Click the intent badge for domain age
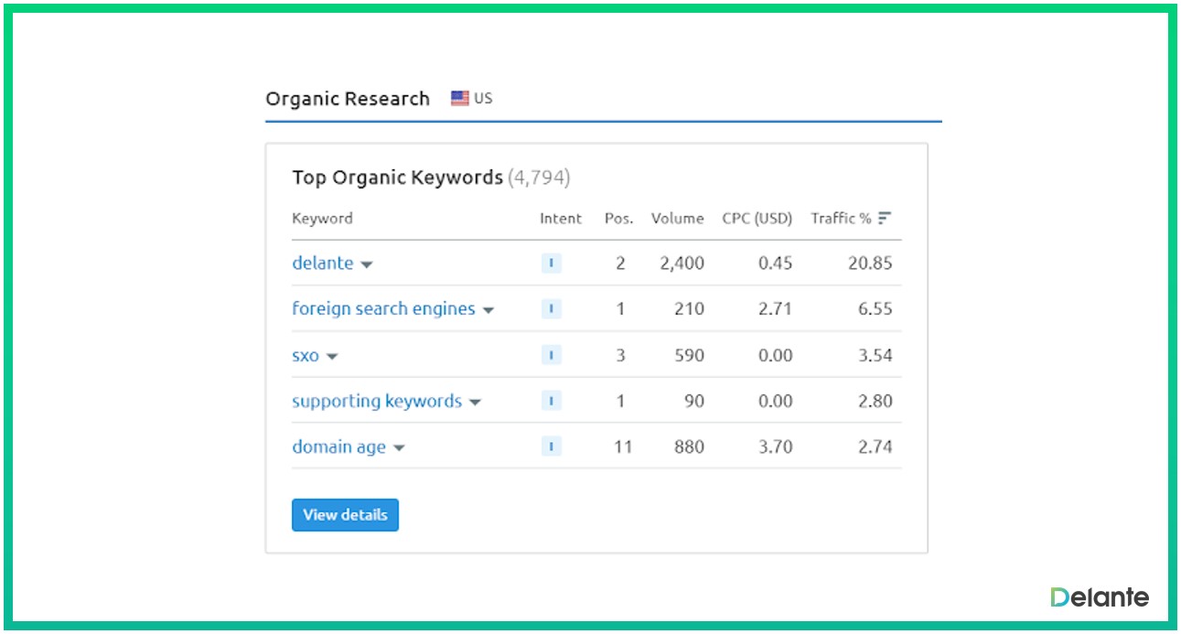Screen dimensions: 1181x634 [551, 446]
